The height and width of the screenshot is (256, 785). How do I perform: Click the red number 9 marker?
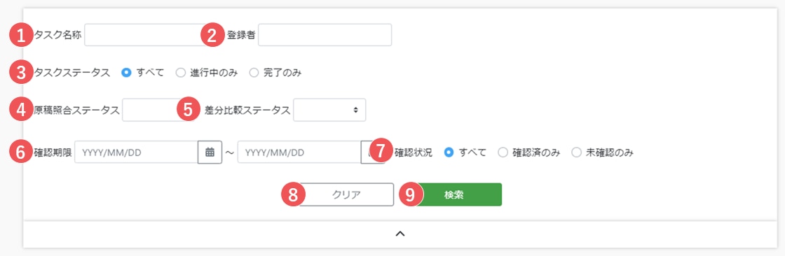411,195
